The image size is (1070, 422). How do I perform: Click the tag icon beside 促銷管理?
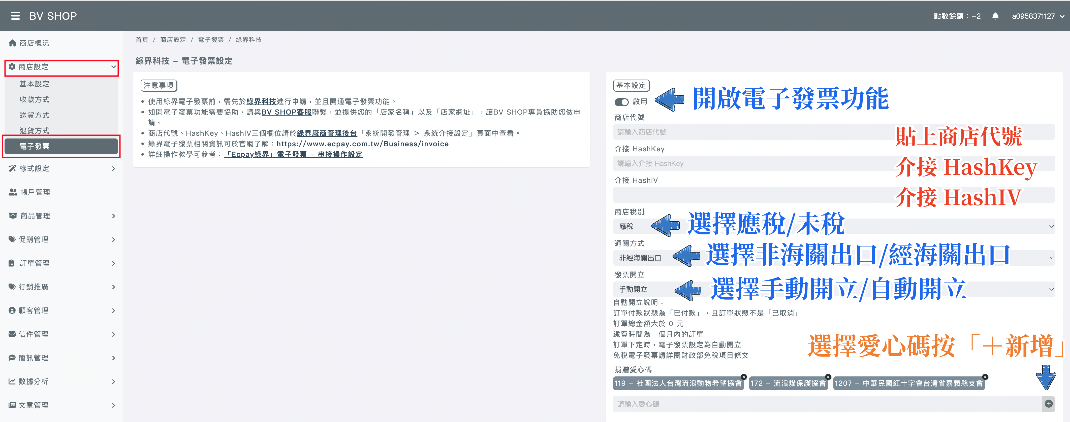[12, 239]
